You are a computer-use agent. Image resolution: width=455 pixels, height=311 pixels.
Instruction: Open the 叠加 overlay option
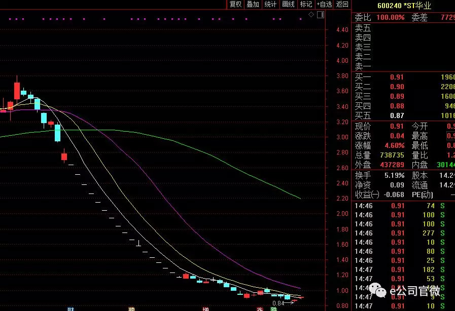pyautogui.click(x=253, y=5)
